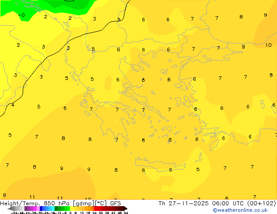Select the '[gdmp]' unit text
Viewport: 277px width, 214px height.
tap(83, 204)
